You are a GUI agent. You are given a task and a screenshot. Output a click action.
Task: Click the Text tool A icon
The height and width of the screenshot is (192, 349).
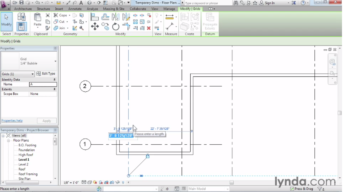[81, 3]
